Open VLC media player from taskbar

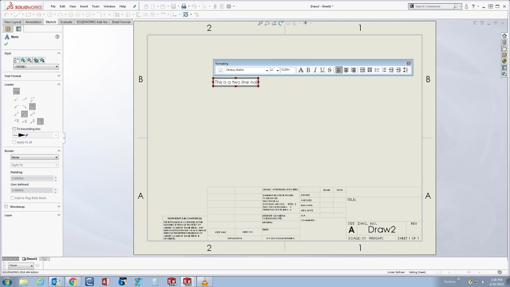coord(205,282)
